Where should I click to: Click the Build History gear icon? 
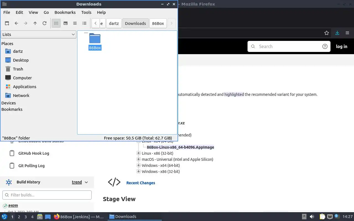tap(9, 182)
